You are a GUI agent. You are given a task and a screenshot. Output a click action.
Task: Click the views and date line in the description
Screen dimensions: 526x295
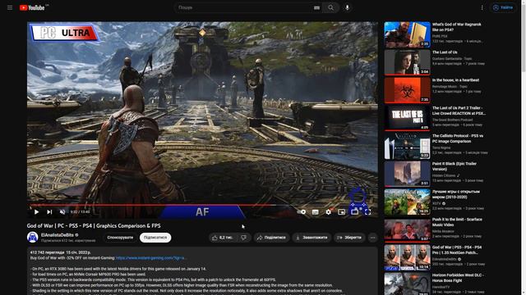pos(60,252)
